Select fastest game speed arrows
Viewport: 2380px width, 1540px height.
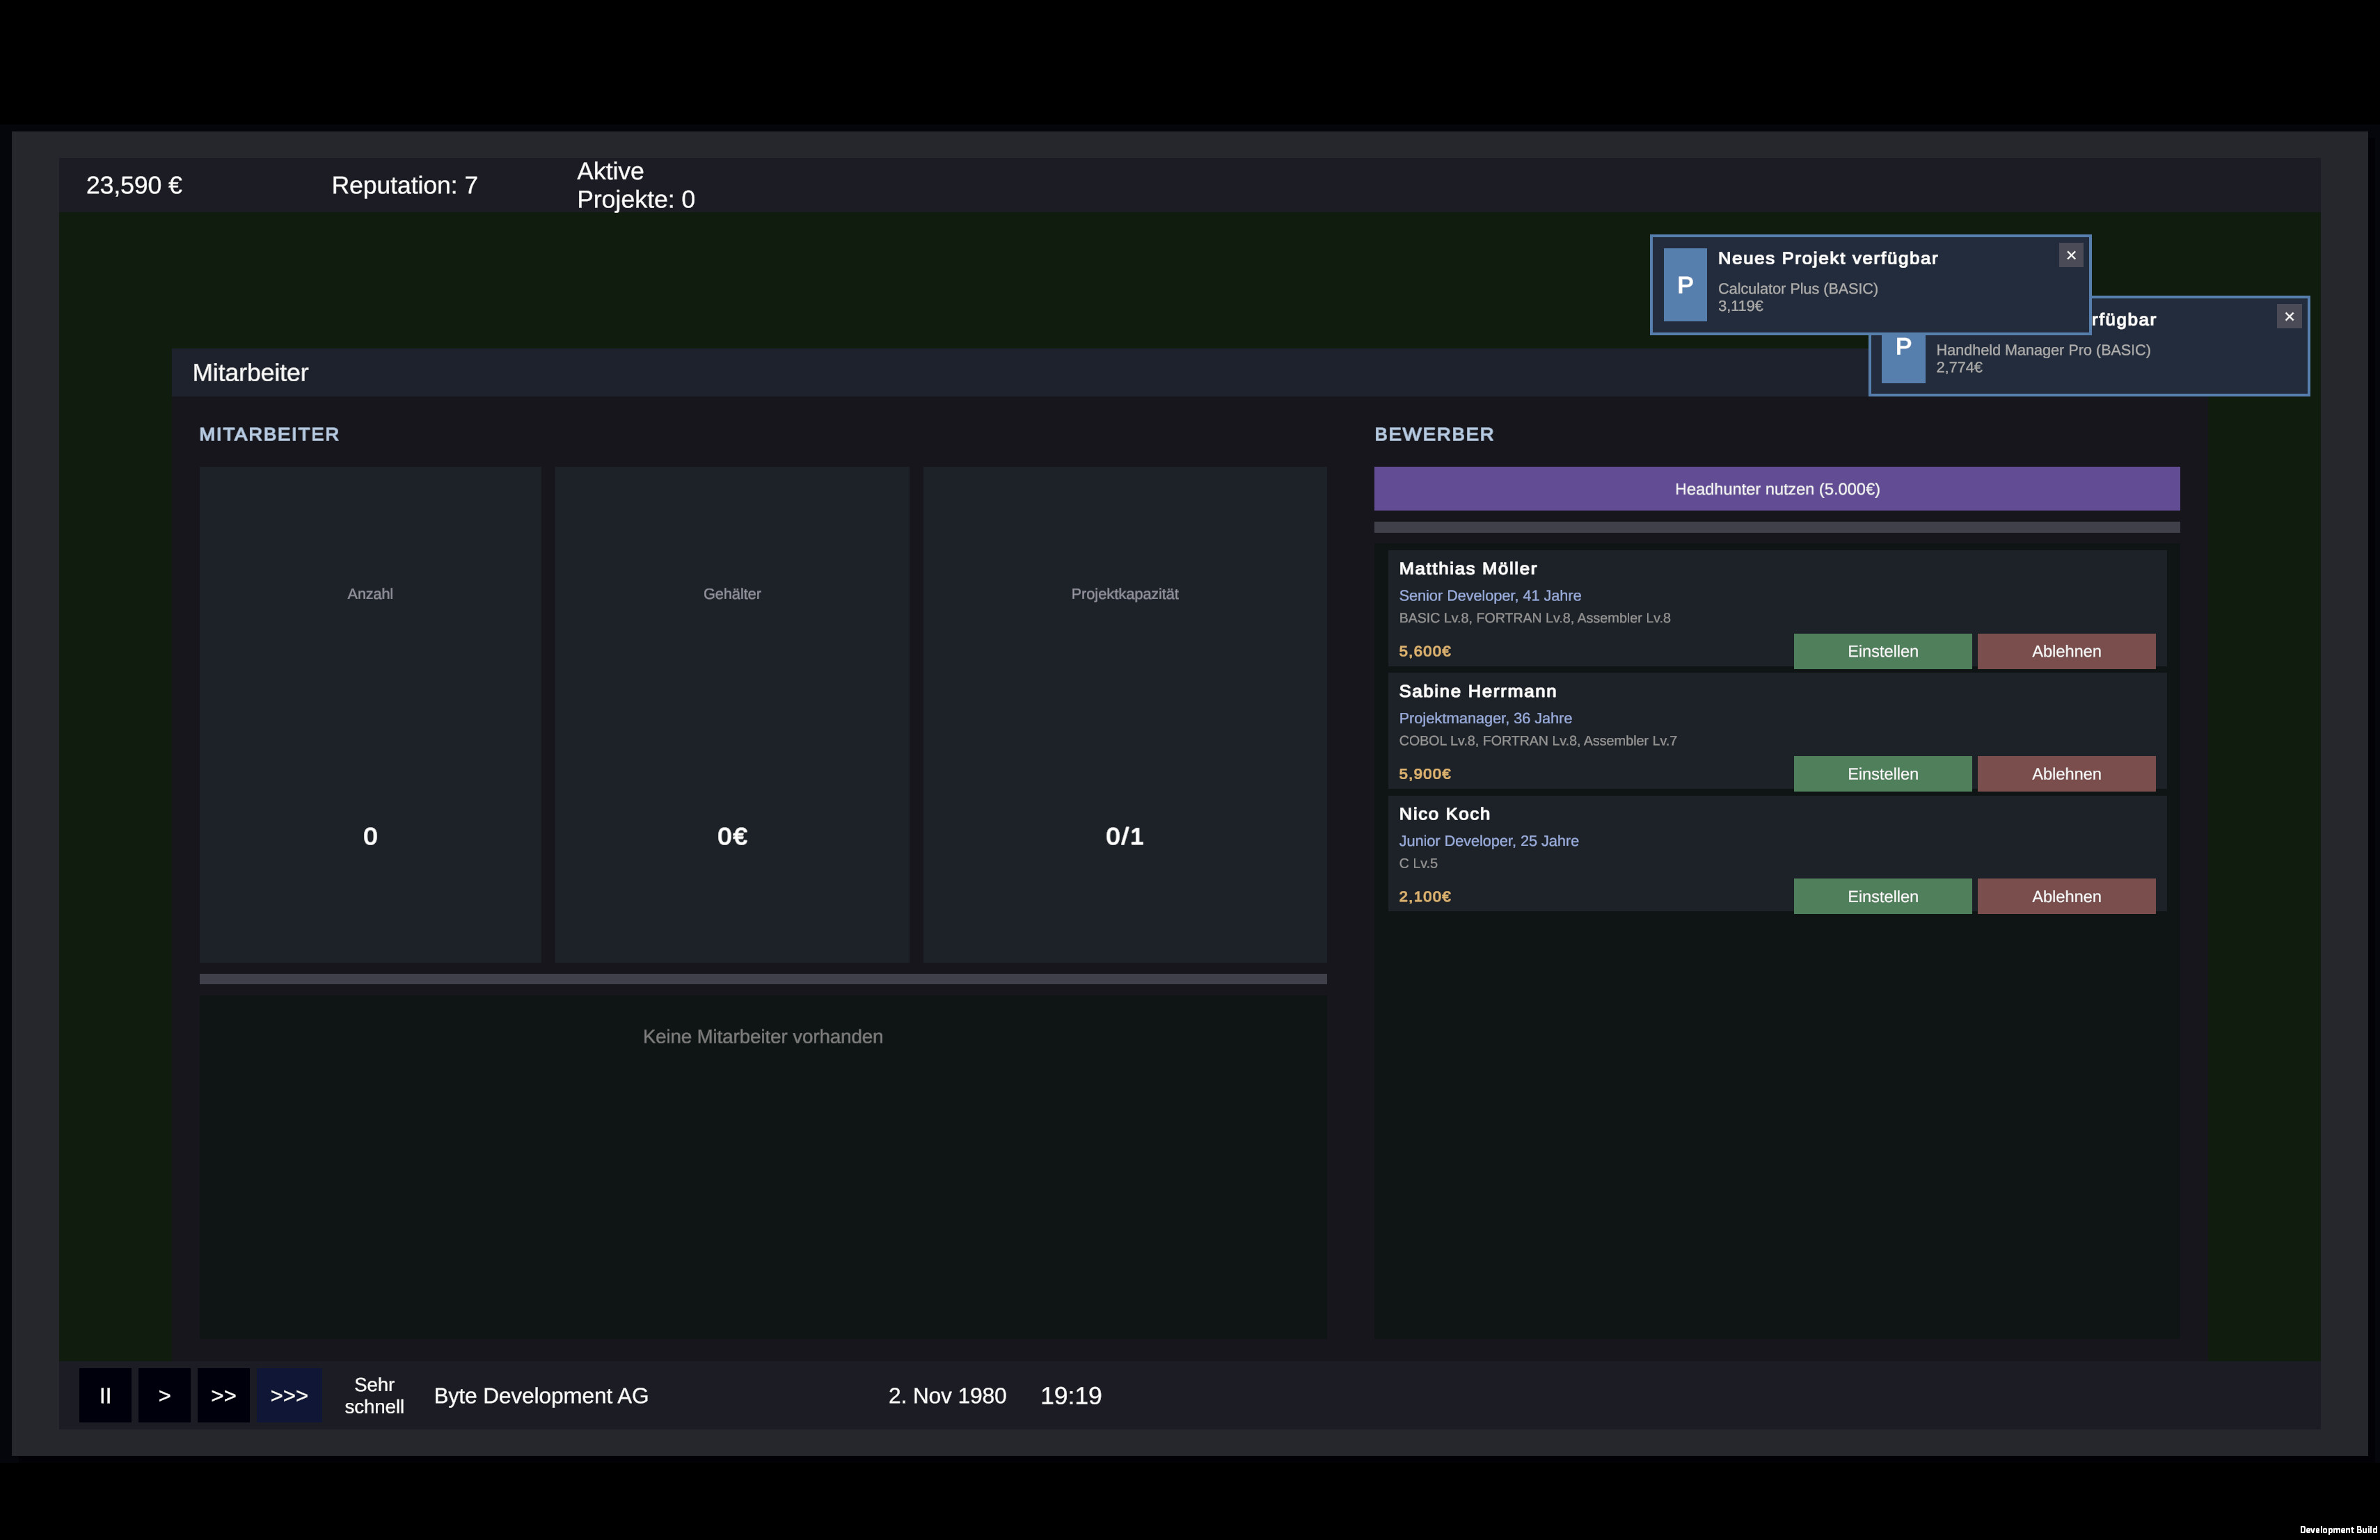click(x=288, y=1395)
